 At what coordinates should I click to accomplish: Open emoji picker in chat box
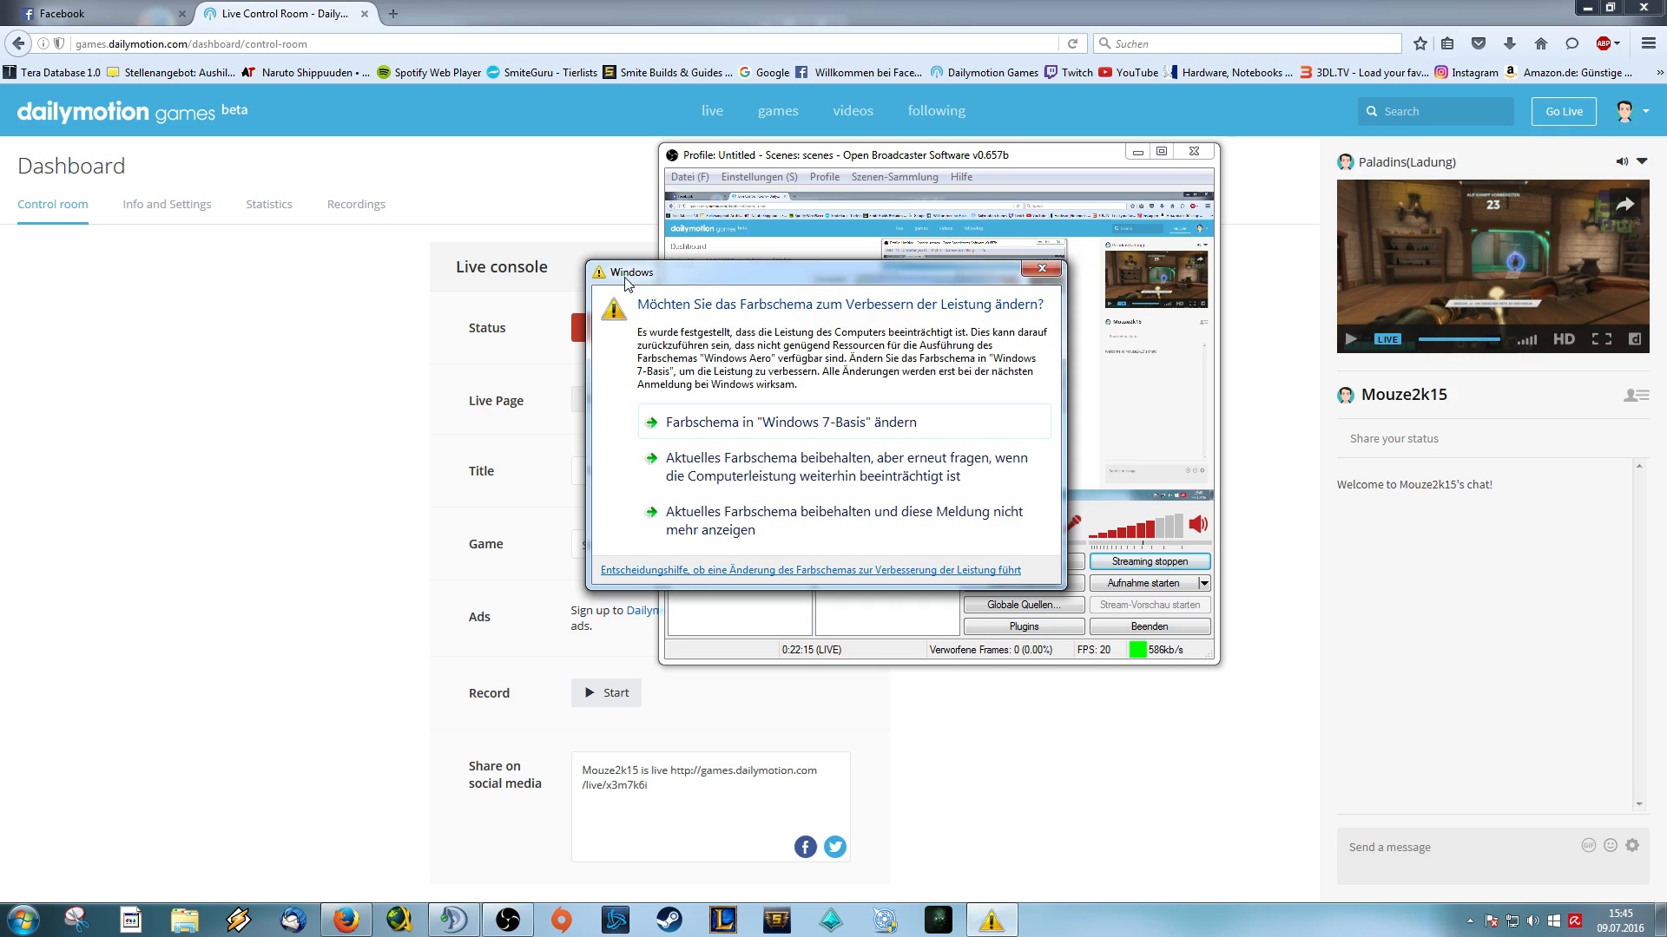click(x=1611, y=845)
